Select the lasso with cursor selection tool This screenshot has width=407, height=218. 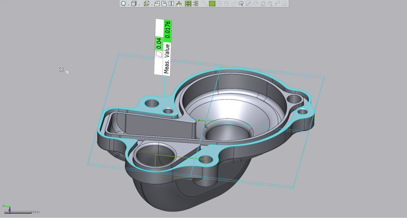241,4
